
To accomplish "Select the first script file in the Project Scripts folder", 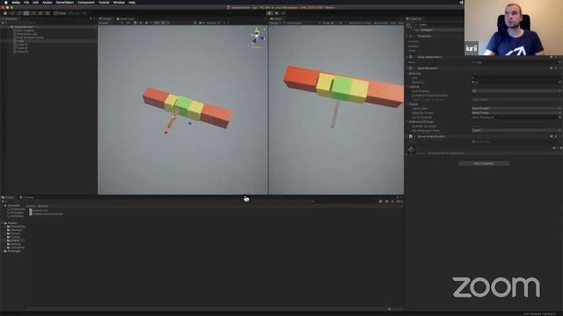I will tap(38, 211).
